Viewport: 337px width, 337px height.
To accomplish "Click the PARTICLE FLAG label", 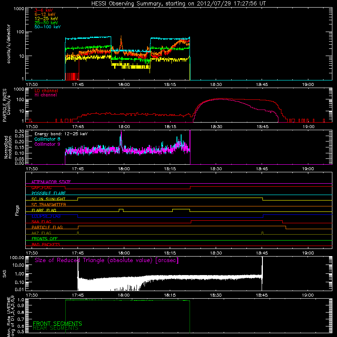I will [x=47, y=227].
